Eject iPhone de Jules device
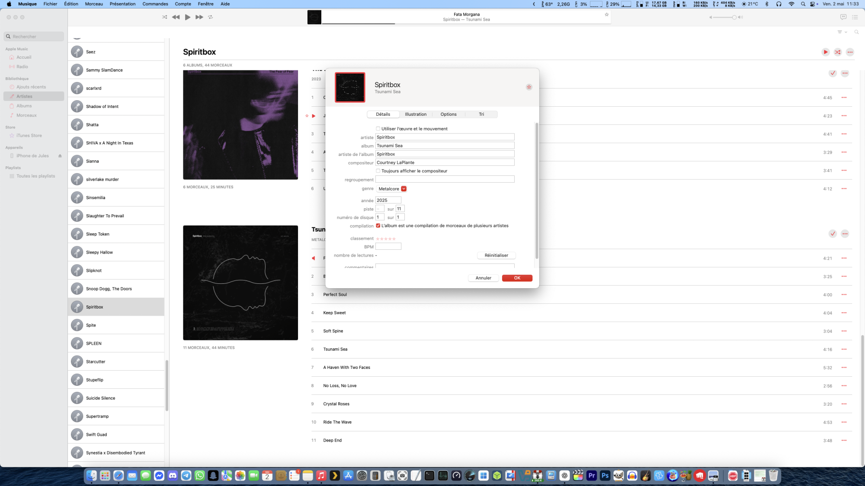The image size is (865, 486). (x=60, y=156)
